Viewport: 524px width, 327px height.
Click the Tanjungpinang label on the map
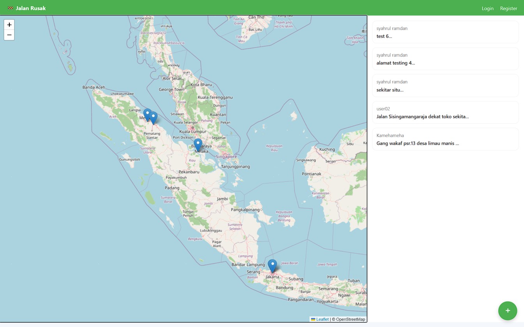(235, 166)
